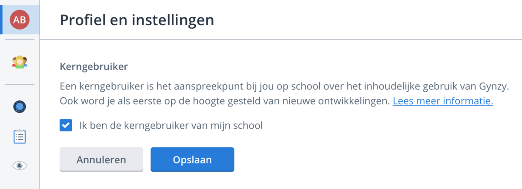Select the dark blue circle sidebar icon
522x189 pixels.
pos(20,106)
